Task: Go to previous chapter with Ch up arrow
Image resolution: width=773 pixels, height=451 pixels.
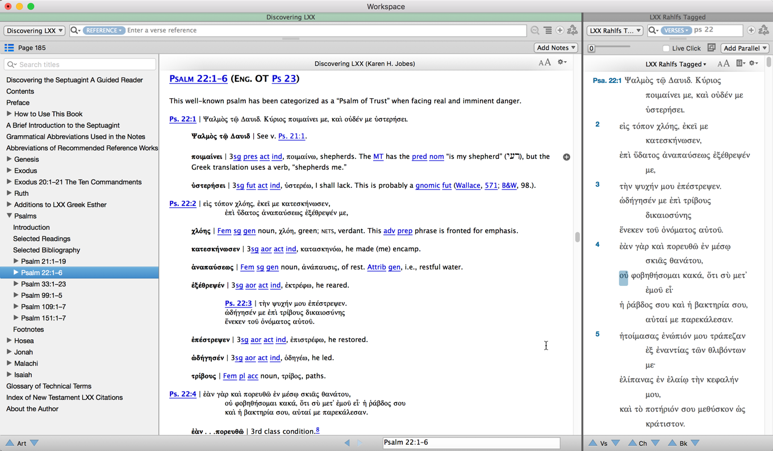Action: click(632, 443)
